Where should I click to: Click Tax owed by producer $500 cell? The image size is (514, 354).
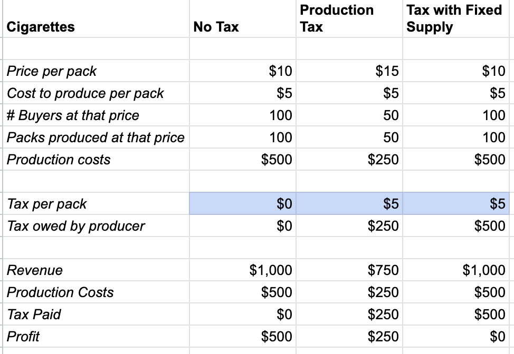tap(455, 226)
